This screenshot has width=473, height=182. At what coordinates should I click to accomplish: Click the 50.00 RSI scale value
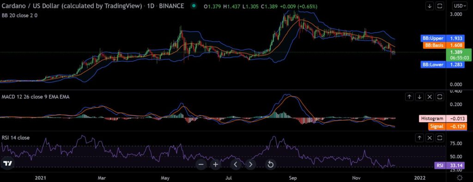coord(455,157)
